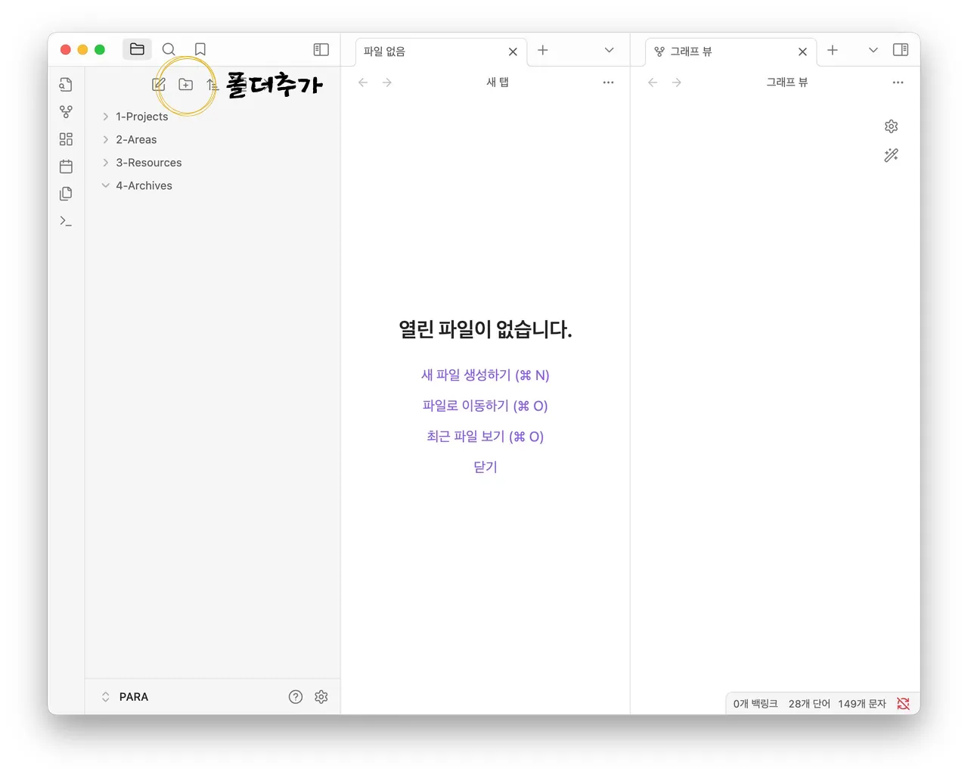The width and height of the screenshot is (968, 778).
Task: Click the circled new folder icon
Action: click(x=186, y=85)
